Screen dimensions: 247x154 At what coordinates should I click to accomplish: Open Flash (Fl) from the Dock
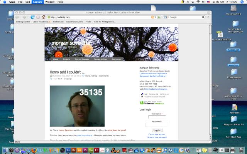(96, 150)
